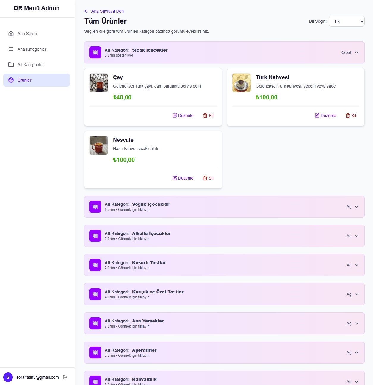373x385 pixels.
Task: Click the trash icon on Çay card
Action: 205,116
